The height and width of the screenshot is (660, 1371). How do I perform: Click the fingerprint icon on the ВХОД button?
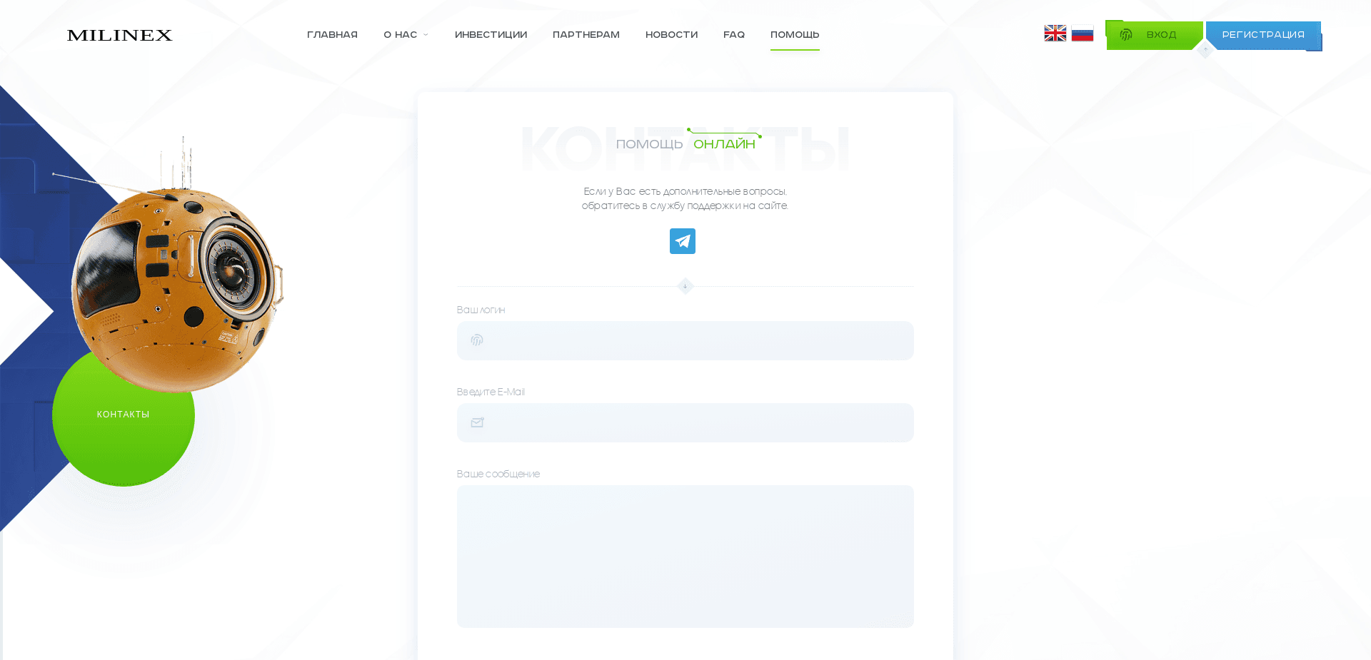(x=1127, y=34)
